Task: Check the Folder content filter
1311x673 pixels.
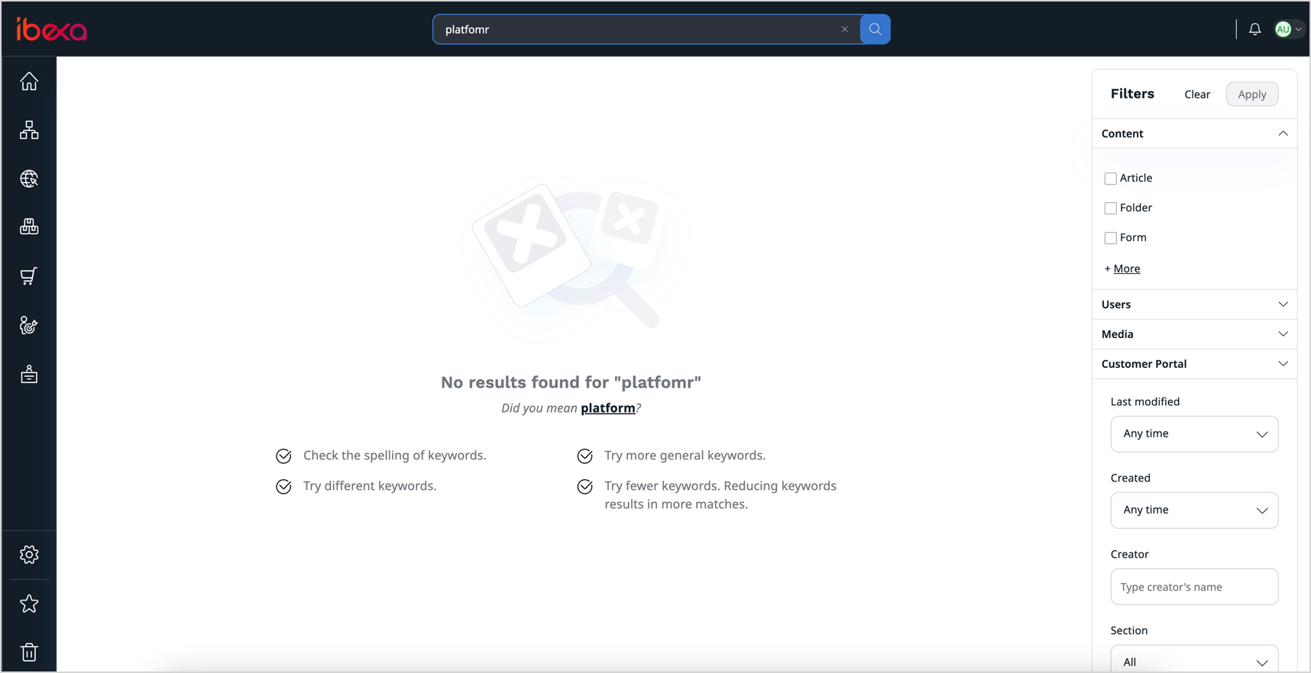Action: click(1110, 208)
